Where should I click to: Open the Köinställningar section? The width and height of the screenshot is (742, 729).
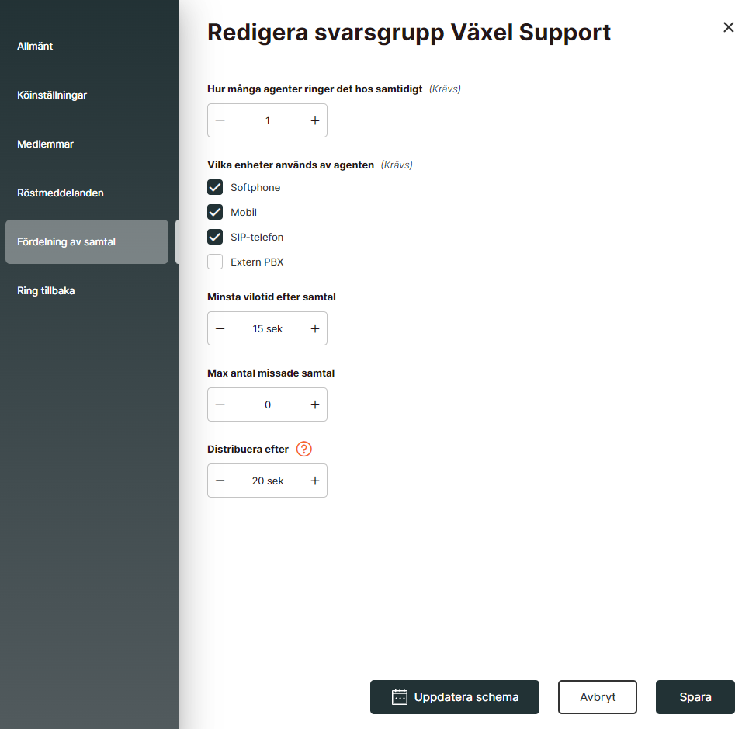coord(52,95)
